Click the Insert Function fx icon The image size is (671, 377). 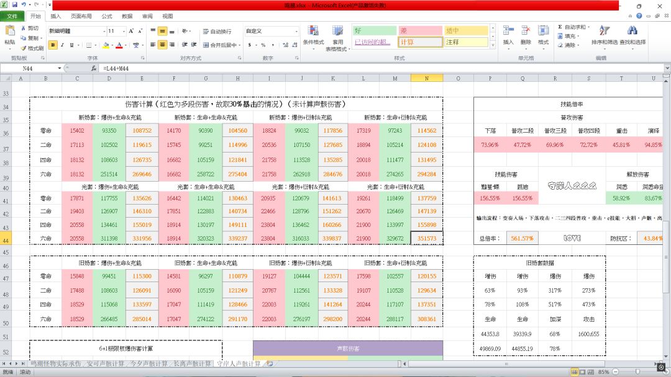tap(94, 68)
